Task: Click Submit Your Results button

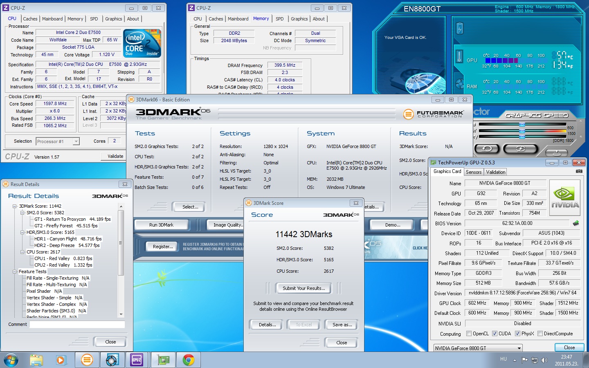Action: (x=304, y=288)
